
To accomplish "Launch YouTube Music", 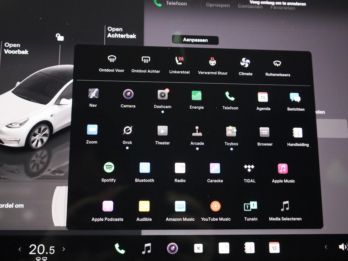I will pos(216,211).
